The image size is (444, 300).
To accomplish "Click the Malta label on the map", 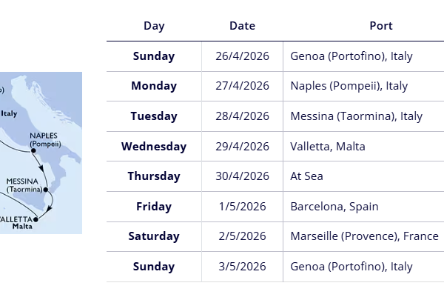I will [21, 227].
